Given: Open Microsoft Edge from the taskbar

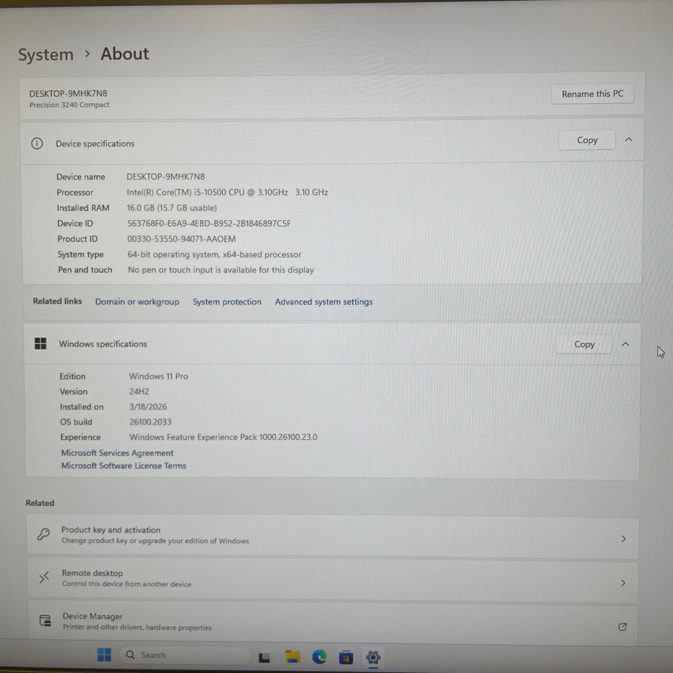Looking at the screenshot, I should tap(319, 657).
